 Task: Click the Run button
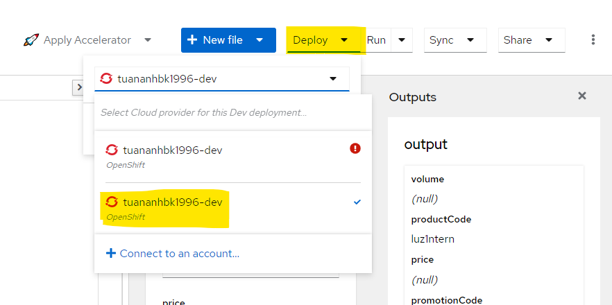[376, 40]
